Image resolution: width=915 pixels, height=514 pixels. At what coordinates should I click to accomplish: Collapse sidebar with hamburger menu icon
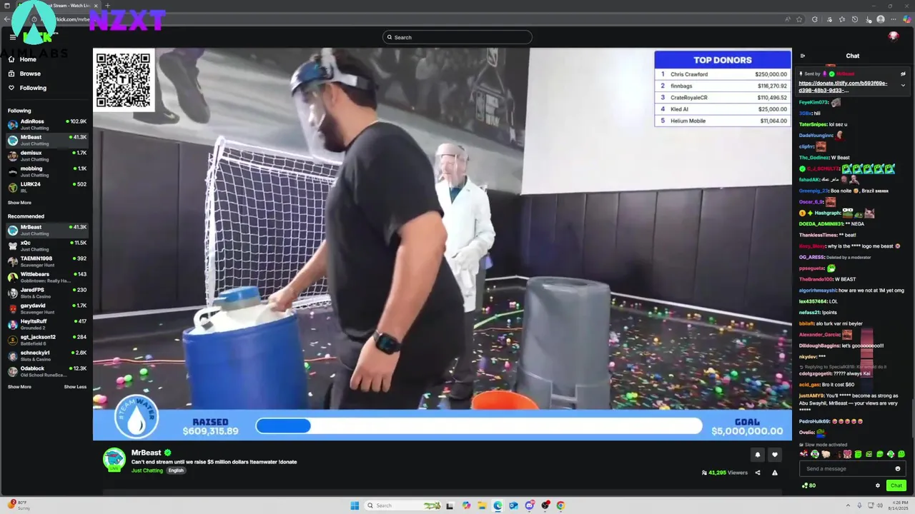12,36
